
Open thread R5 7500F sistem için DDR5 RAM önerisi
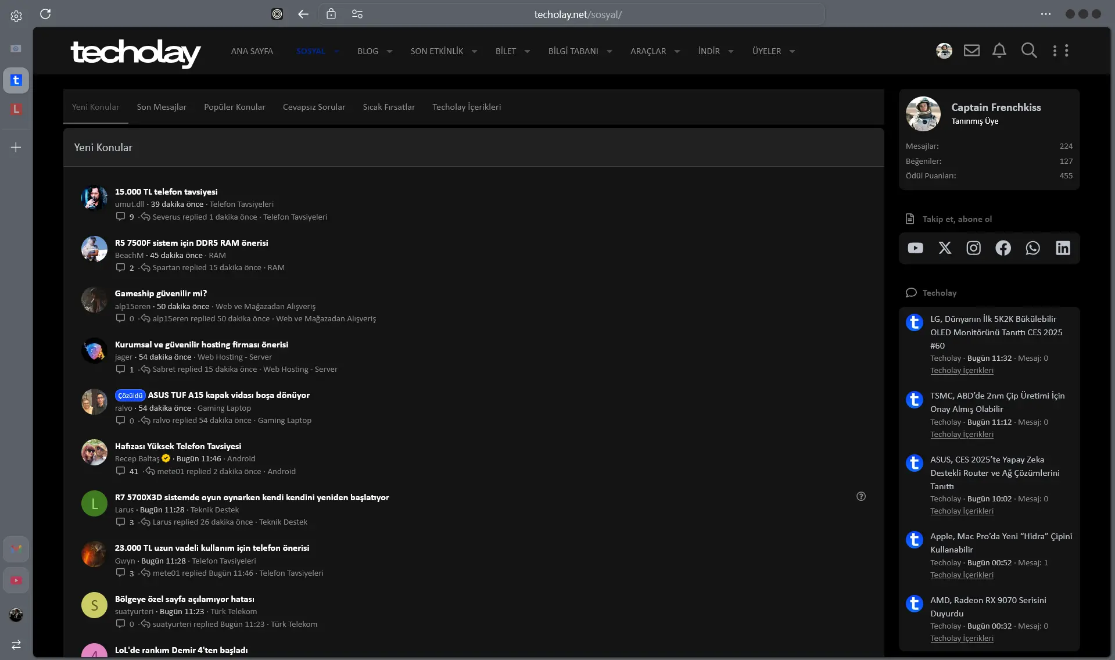[191, 243]
